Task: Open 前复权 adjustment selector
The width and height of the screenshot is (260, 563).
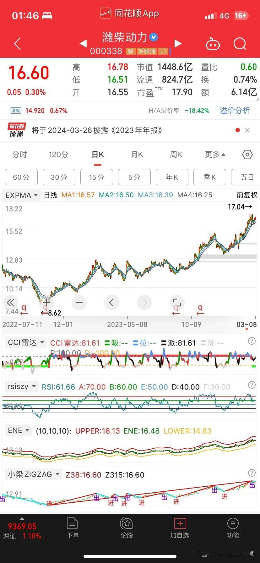Action: [x=247, y=195]
